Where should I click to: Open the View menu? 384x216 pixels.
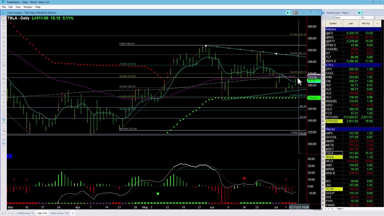click(18, 7)
